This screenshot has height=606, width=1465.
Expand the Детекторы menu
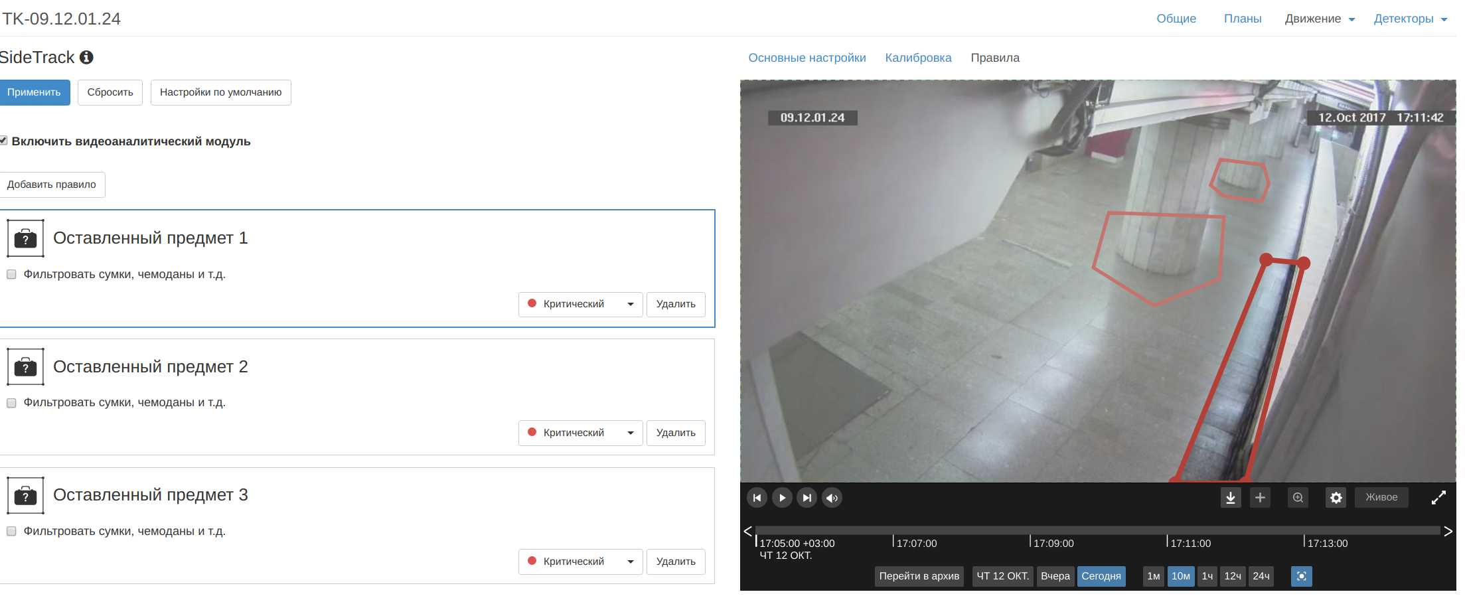tap(1411, 19)
